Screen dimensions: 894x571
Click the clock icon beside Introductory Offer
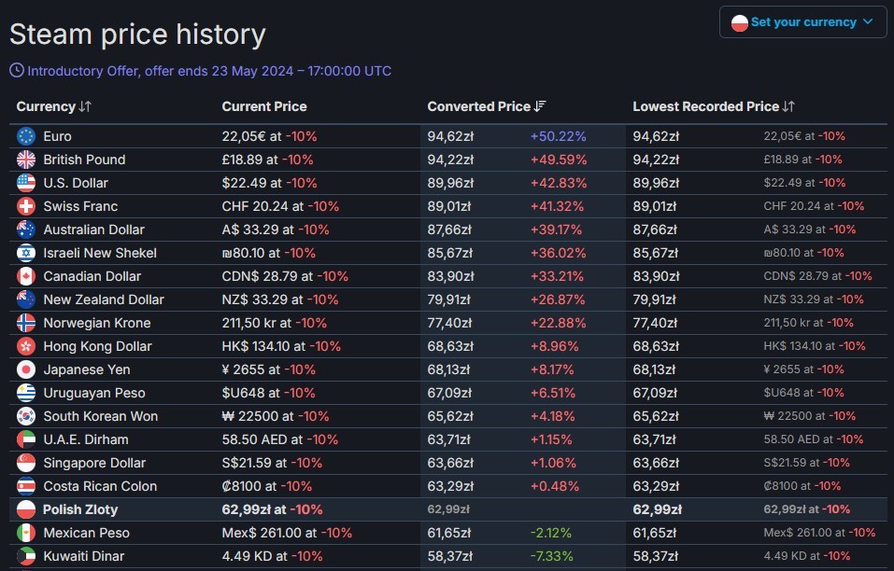[17, 71]
